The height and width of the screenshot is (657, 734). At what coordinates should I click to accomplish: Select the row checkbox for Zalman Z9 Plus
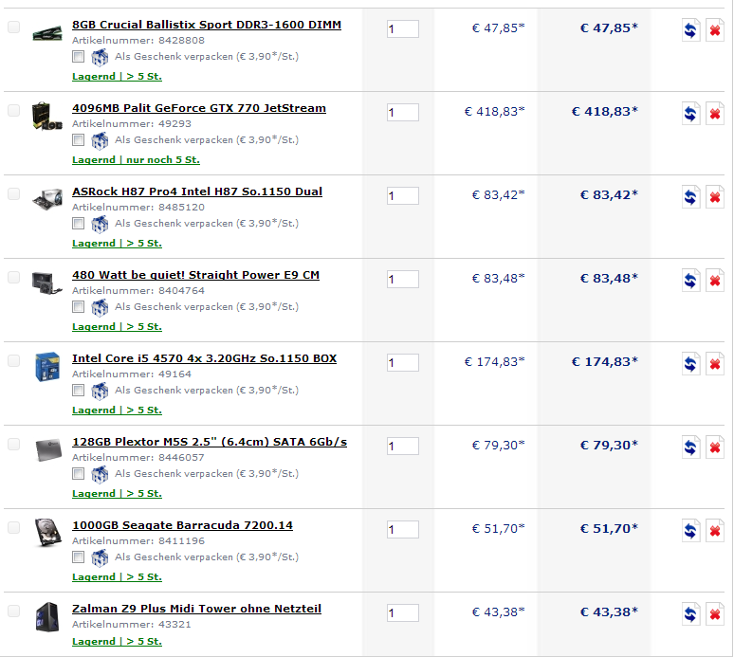[13, 611]
